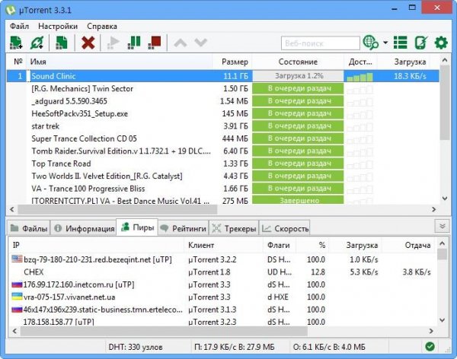Open search engine dropdown arrow

[385, 43]
